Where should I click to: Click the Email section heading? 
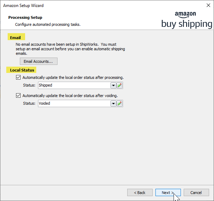[15, 38]
